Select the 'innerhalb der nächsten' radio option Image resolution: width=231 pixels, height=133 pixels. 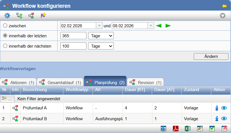coord(5,46)
